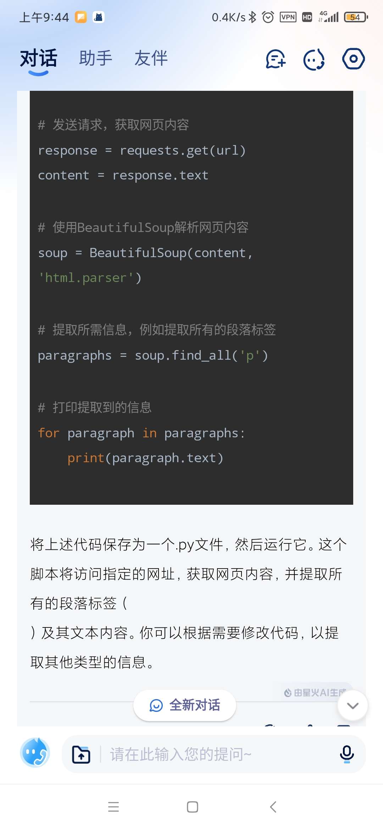Tap the Android home square button
This screenshot has height=830, width=383.
[192, 807]
